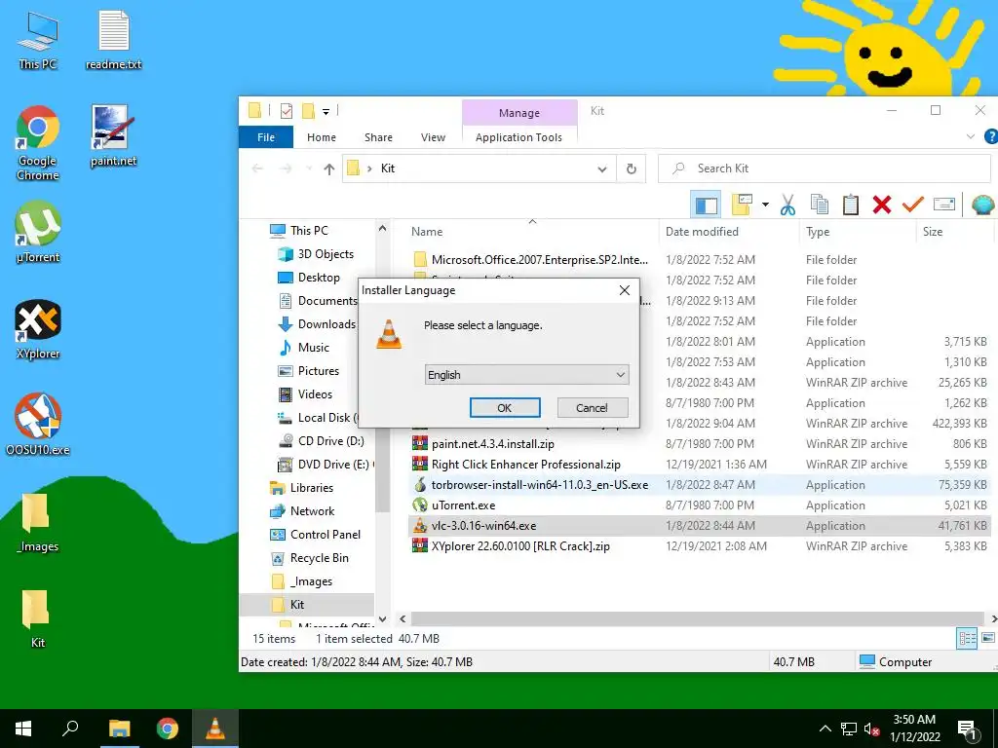The width and height of the screenshot is (998, 748).
Task: Select Recycle Bin in navigation pane
Action: click(x=310, y=558)
